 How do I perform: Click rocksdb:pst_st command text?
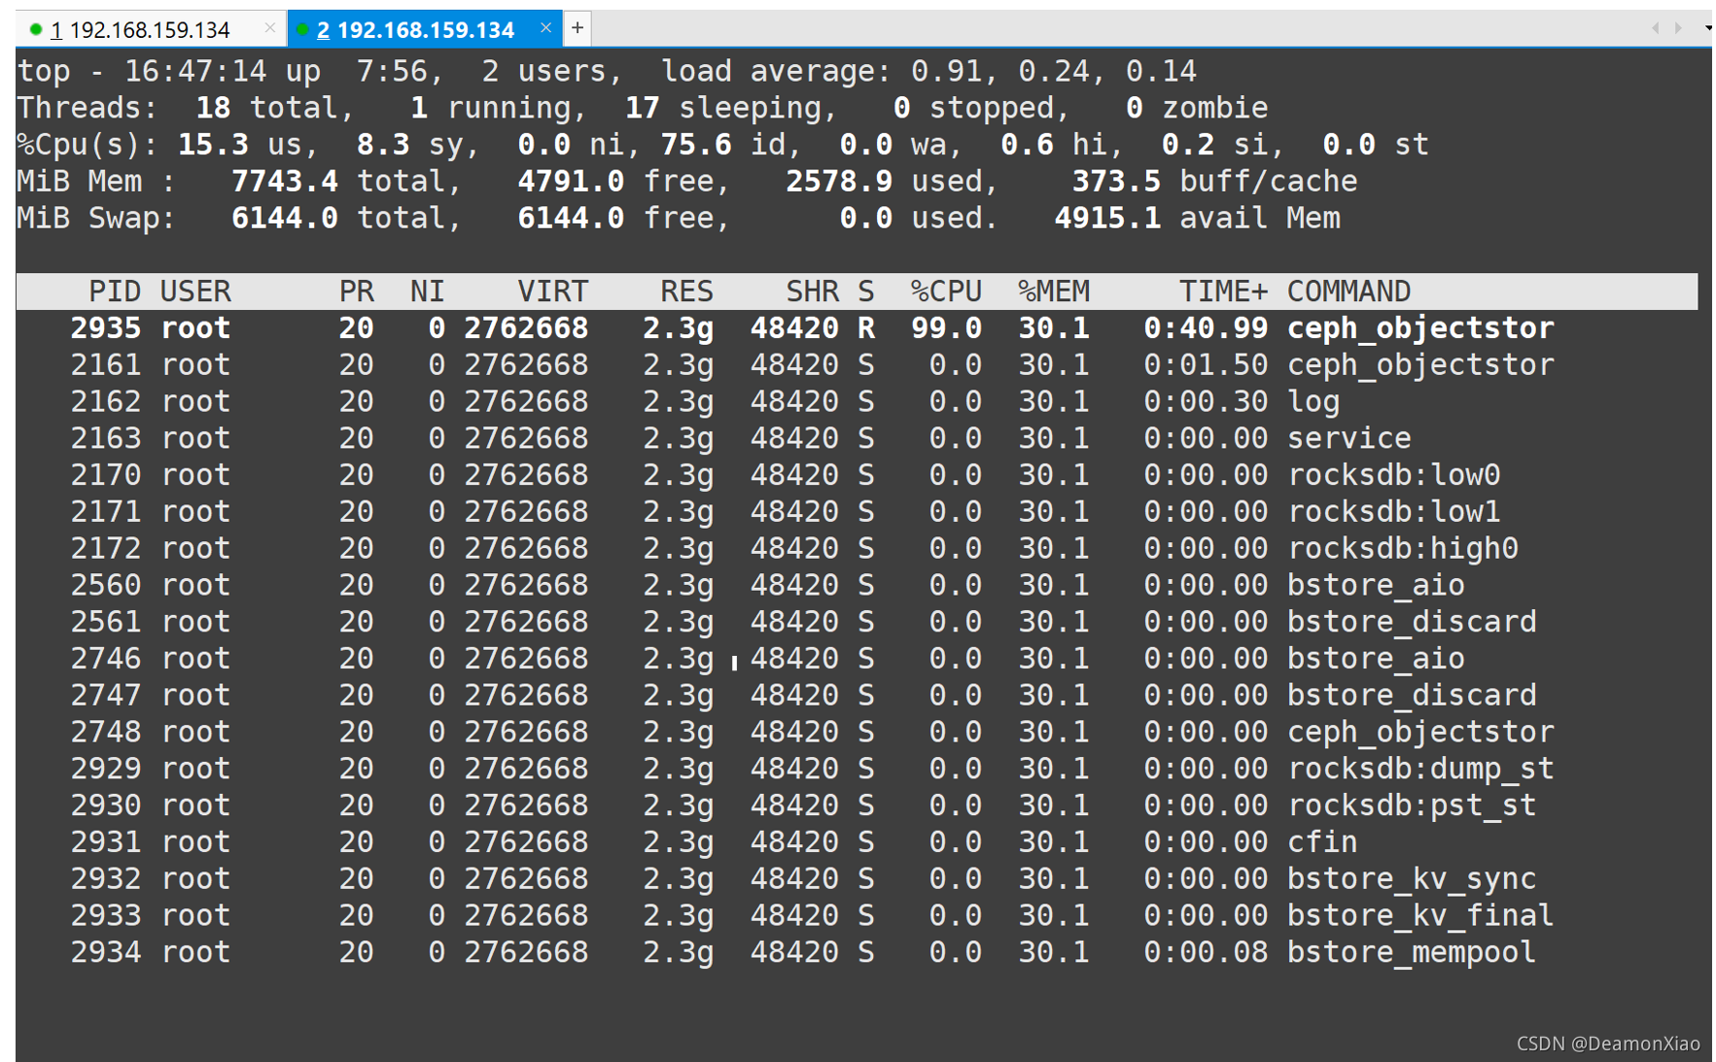click(1412, 805)
